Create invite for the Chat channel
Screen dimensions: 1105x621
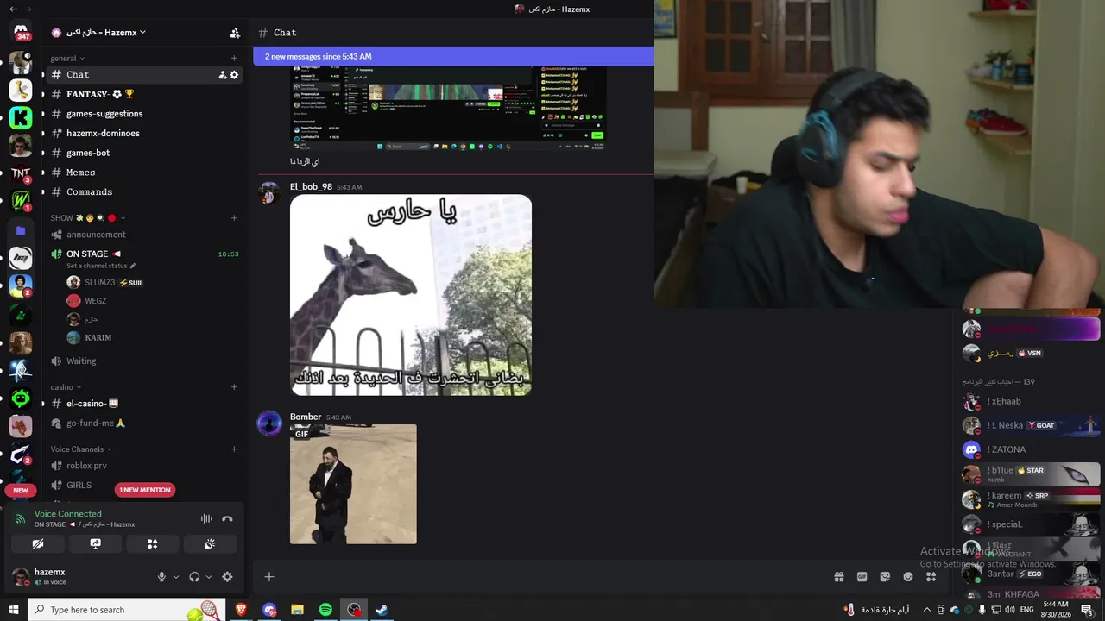222,75
